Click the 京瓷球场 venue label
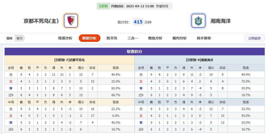The height and width of the screenshot is (134, 266). (x=162, y=6)
